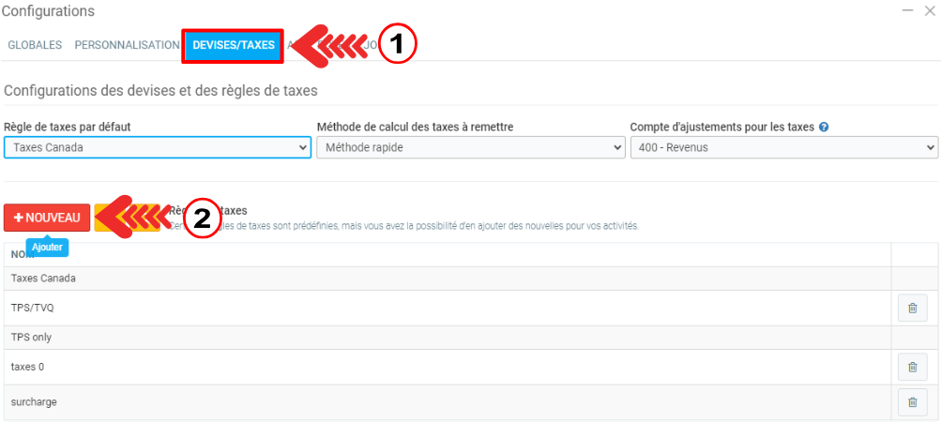The height and width of the screenshot is (422, 941).
Task: Delete the TPS/TVQ tax rule
Action: pyautogui.click(x=912, y=308)
